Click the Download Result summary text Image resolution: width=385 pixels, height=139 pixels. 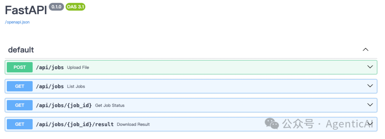coord(133,124)
